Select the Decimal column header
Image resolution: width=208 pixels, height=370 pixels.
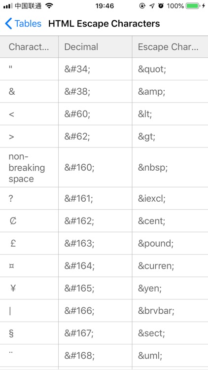(x=95, y=47)
